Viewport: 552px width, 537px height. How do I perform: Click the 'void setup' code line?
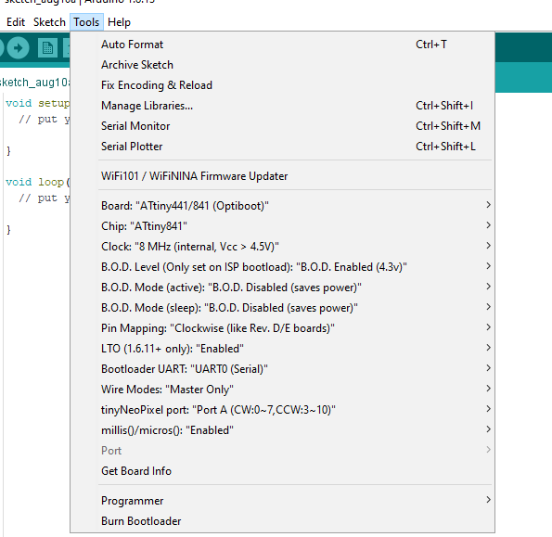pyautogui.click(x=37, y=103)
